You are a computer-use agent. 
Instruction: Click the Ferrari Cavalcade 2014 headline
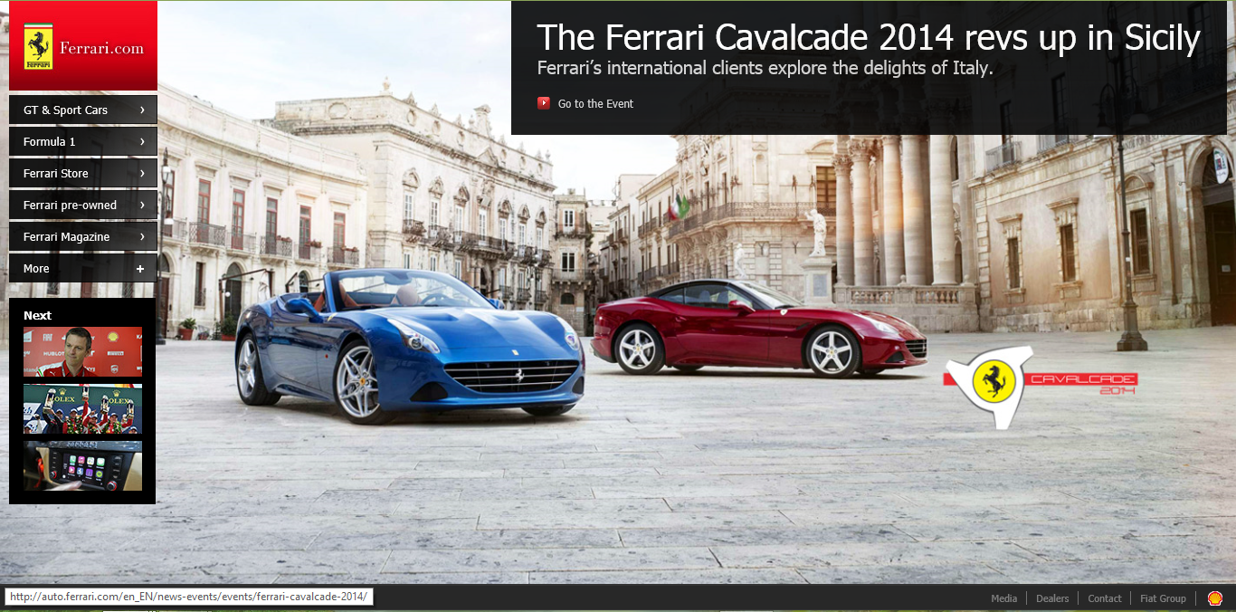click(869, 38)
